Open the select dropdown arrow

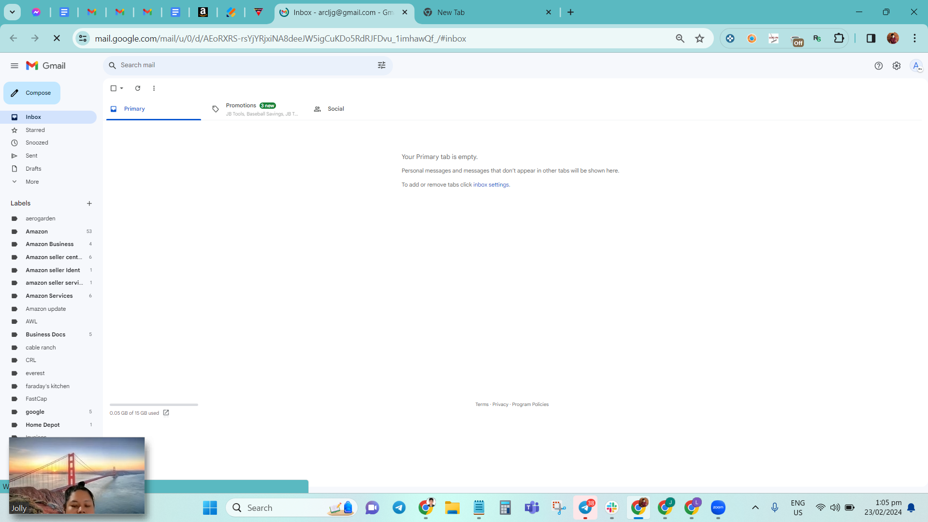[122, 88]
